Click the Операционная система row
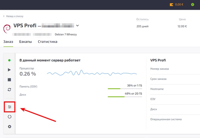The image size is (200, 138). coord(175,119)
